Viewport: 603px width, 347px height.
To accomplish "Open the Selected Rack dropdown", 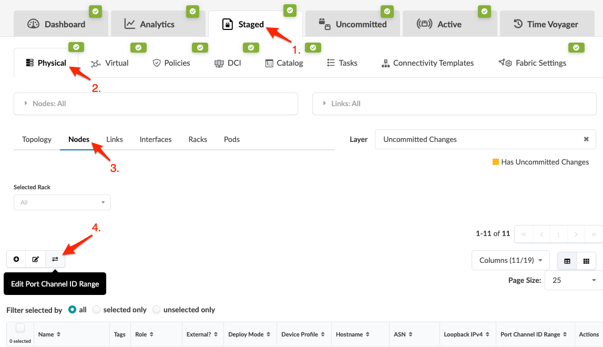I will click(x=63, y=202).
